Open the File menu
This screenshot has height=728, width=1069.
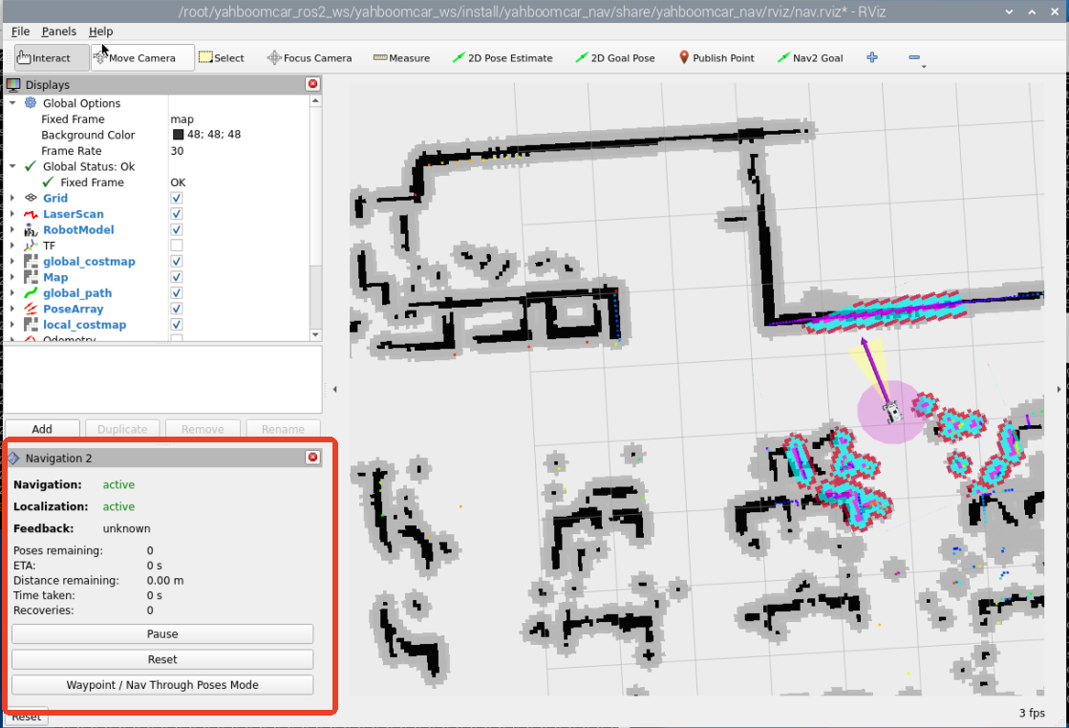20,32
